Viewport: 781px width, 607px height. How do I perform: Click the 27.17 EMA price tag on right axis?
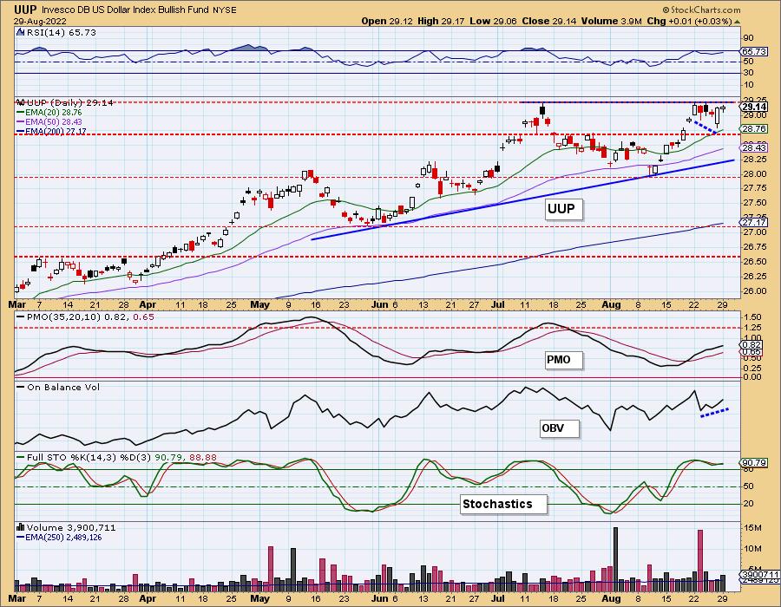(x=754, y=222)
